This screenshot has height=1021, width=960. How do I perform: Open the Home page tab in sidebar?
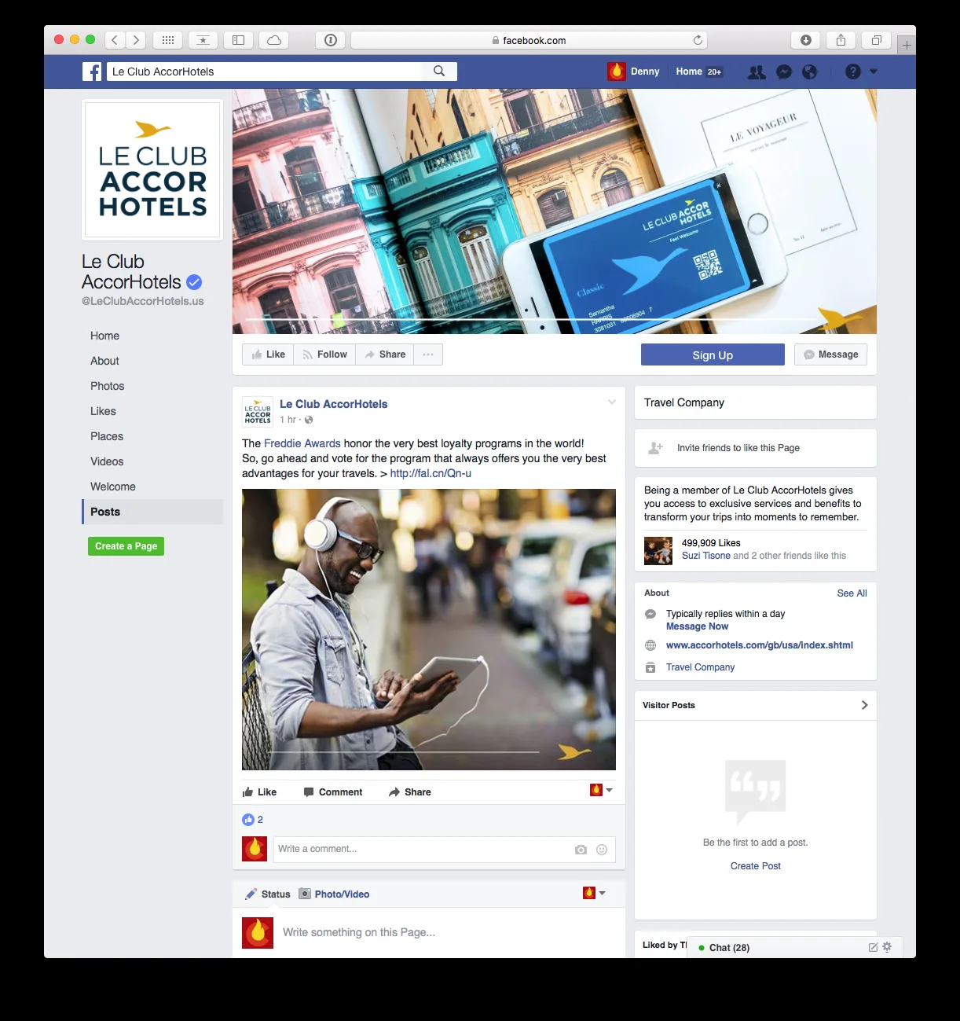tap(104, 336)
